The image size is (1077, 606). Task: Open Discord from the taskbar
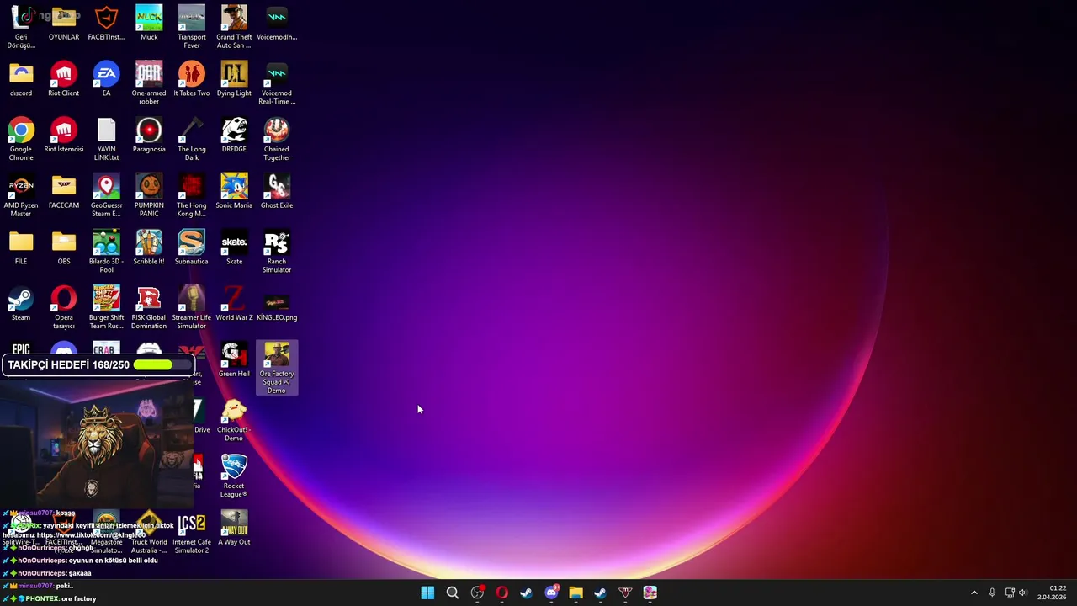click(x=551, y=593)
